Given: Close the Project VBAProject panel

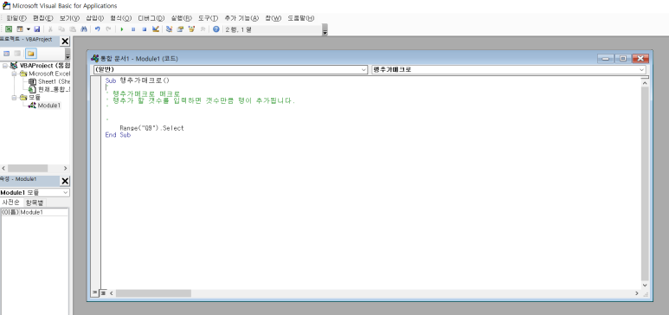Looking at the screenshot, I should pyautogui.click(x=65, y=41).
